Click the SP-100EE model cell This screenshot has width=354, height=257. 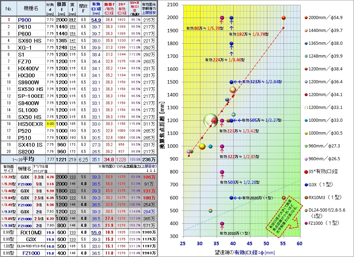[31, 96]
